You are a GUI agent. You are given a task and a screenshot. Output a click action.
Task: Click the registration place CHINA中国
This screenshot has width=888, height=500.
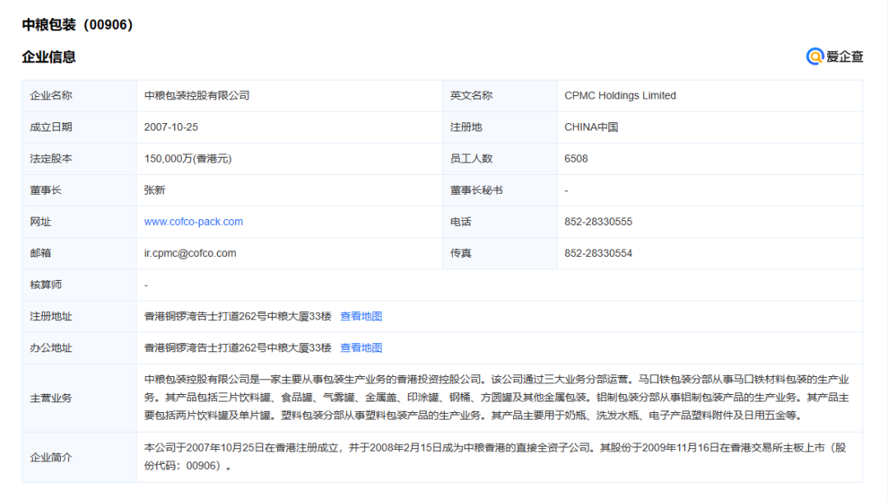(591, 127)
